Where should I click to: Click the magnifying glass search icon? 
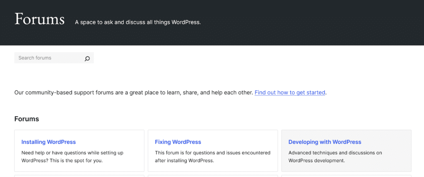pyautogui.click(x=87, y=58)
